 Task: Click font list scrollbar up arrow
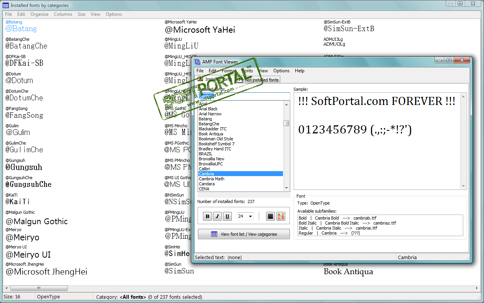pyautogui.click(x=286, y=105)
